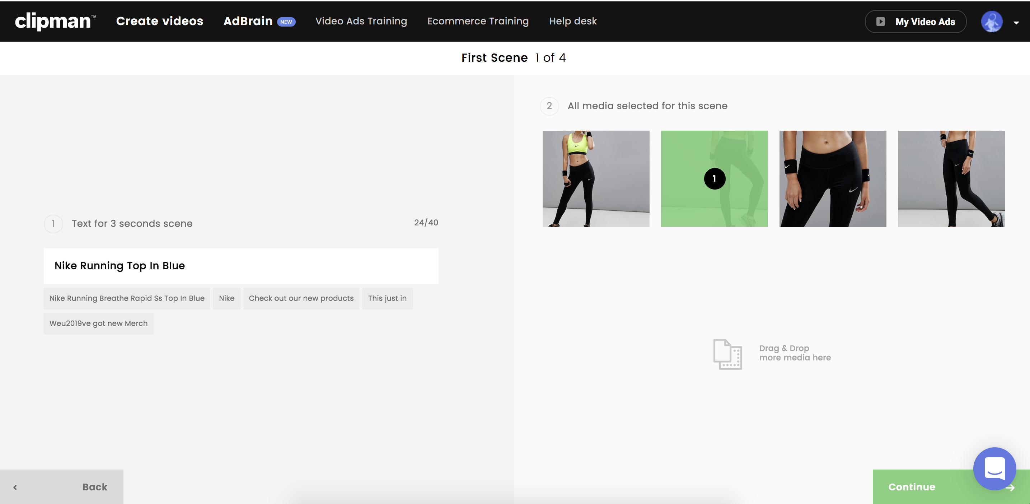Open the chat support bubble
The image size is (1030, 504).
click(994, 468)
